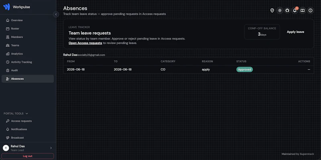Click the location check-in pin icon

[272, 10]
